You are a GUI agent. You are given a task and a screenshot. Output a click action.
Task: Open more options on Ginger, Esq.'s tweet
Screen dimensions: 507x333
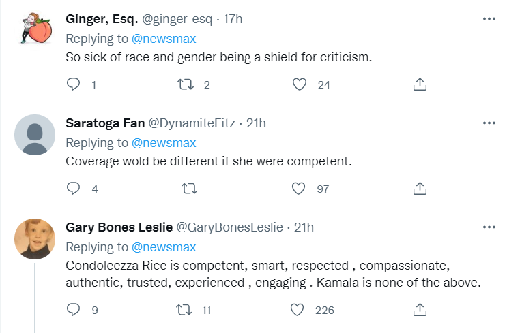489,19
